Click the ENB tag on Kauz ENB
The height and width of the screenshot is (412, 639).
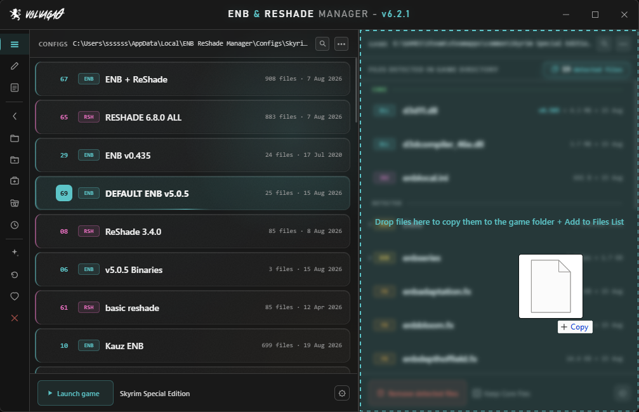coord(89,345)
